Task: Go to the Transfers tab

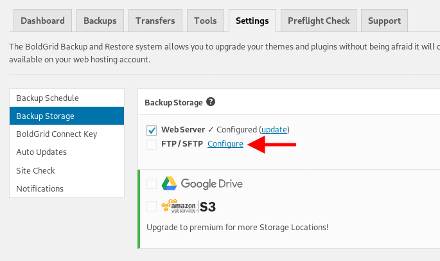Action: [x=155, y=21]
